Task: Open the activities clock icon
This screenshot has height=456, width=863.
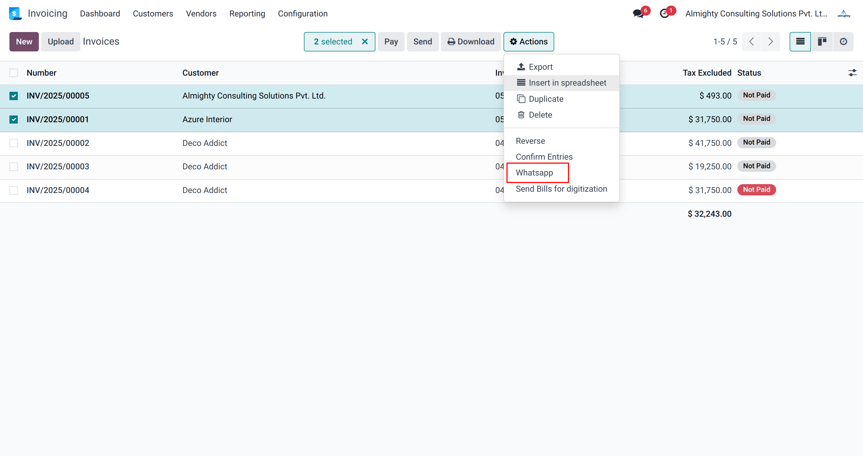Action: tap(664, 14)
